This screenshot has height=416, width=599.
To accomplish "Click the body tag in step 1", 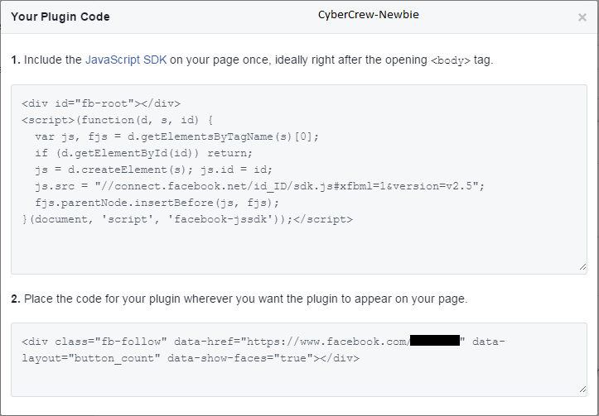I will (x=451, y=60).
